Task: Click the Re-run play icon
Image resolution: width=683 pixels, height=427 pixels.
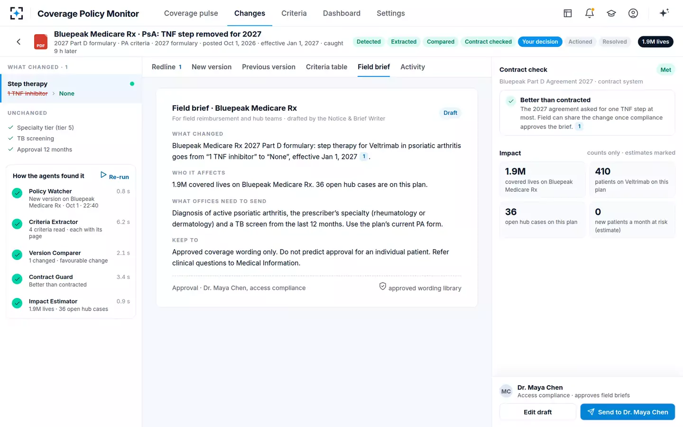Action: pos(103,175)
